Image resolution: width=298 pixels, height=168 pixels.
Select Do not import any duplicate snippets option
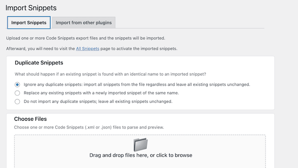point(17,101)
